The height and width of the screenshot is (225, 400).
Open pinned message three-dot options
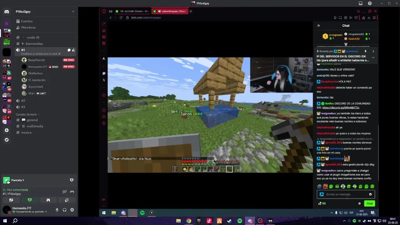(x=373, y=51)
